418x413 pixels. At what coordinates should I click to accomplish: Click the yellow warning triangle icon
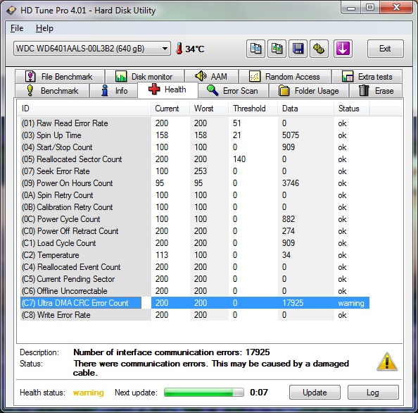pos(387,362)
